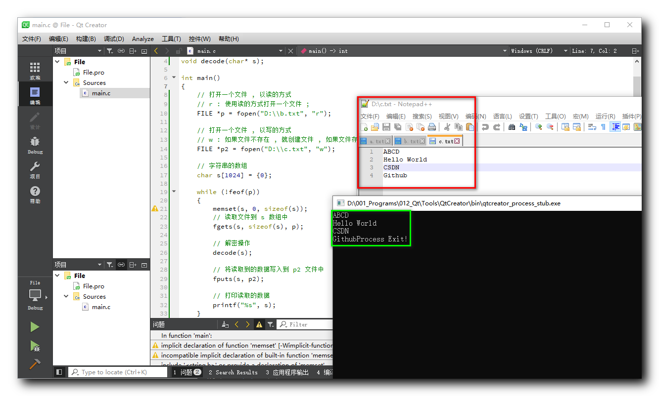659x396 pixels.
Task: Select main.c in the bottom project tree
Action: [101, 307]
